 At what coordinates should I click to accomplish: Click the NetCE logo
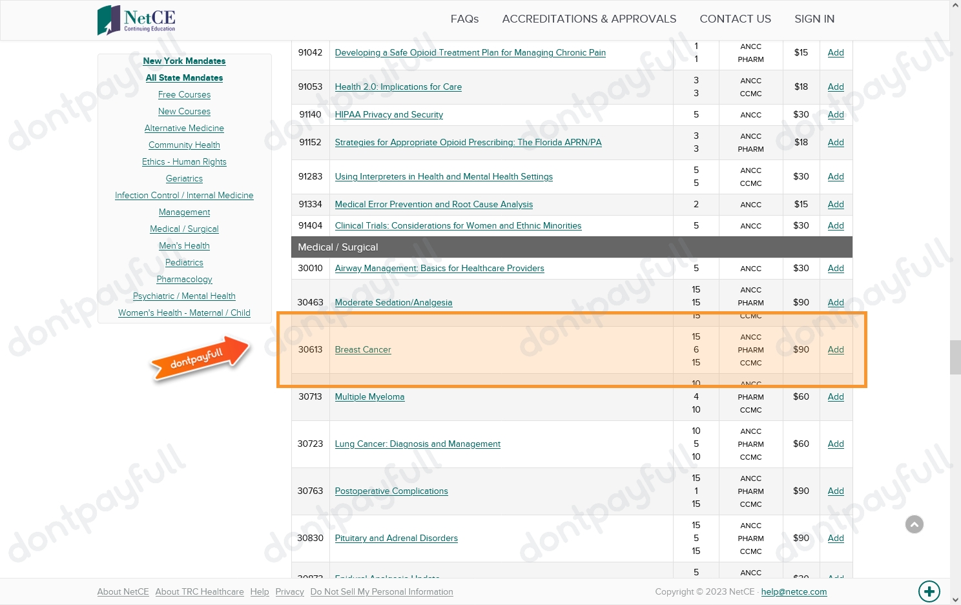[136, 20]
